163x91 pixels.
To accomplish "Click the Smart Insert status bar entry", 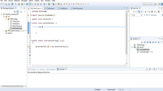I will click(111, 89).
